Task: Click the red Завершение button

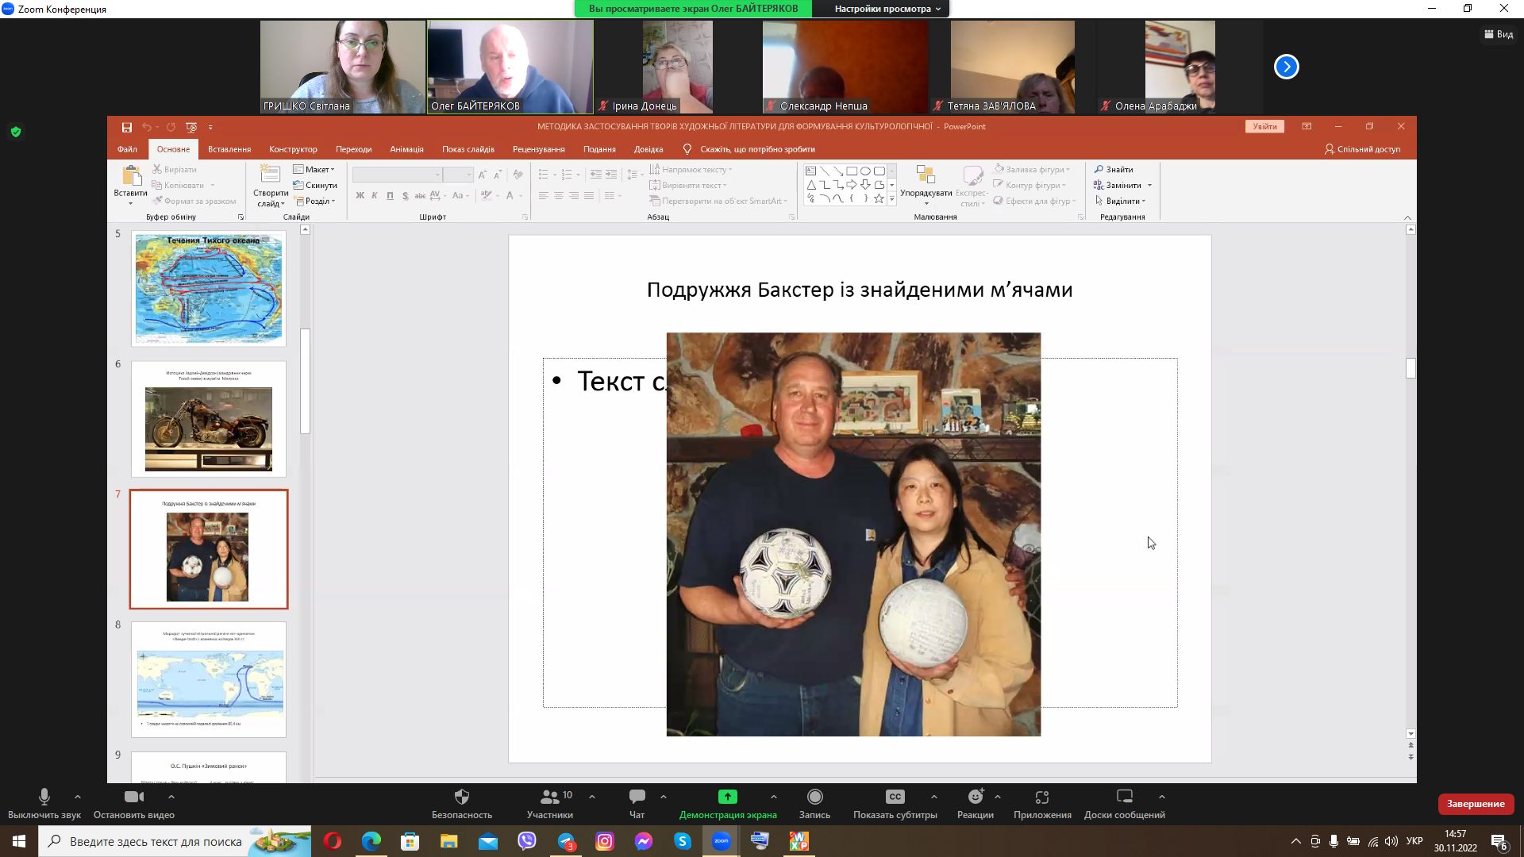Action: click(x=1475, y=804)
